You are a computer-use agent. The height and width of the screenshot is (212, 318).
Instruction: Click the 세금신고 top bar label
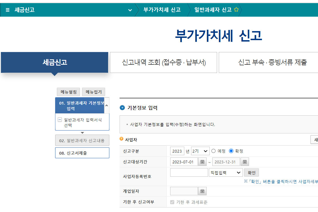point(25,10)
